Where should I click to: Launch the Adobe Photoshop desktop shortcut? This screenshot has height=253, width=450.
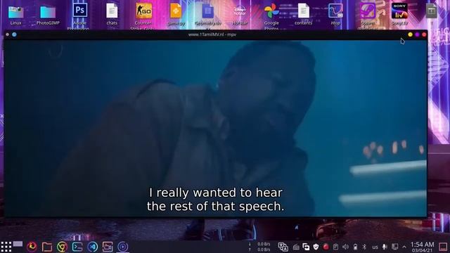79,15
